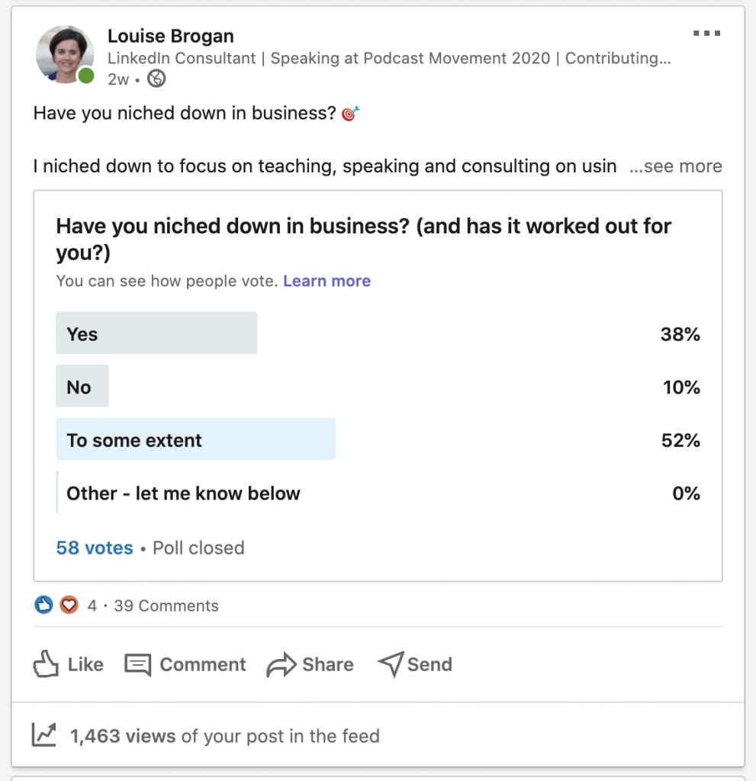
Task: Select the Comment speech bubble icon
Action: [x=137, y=664]
